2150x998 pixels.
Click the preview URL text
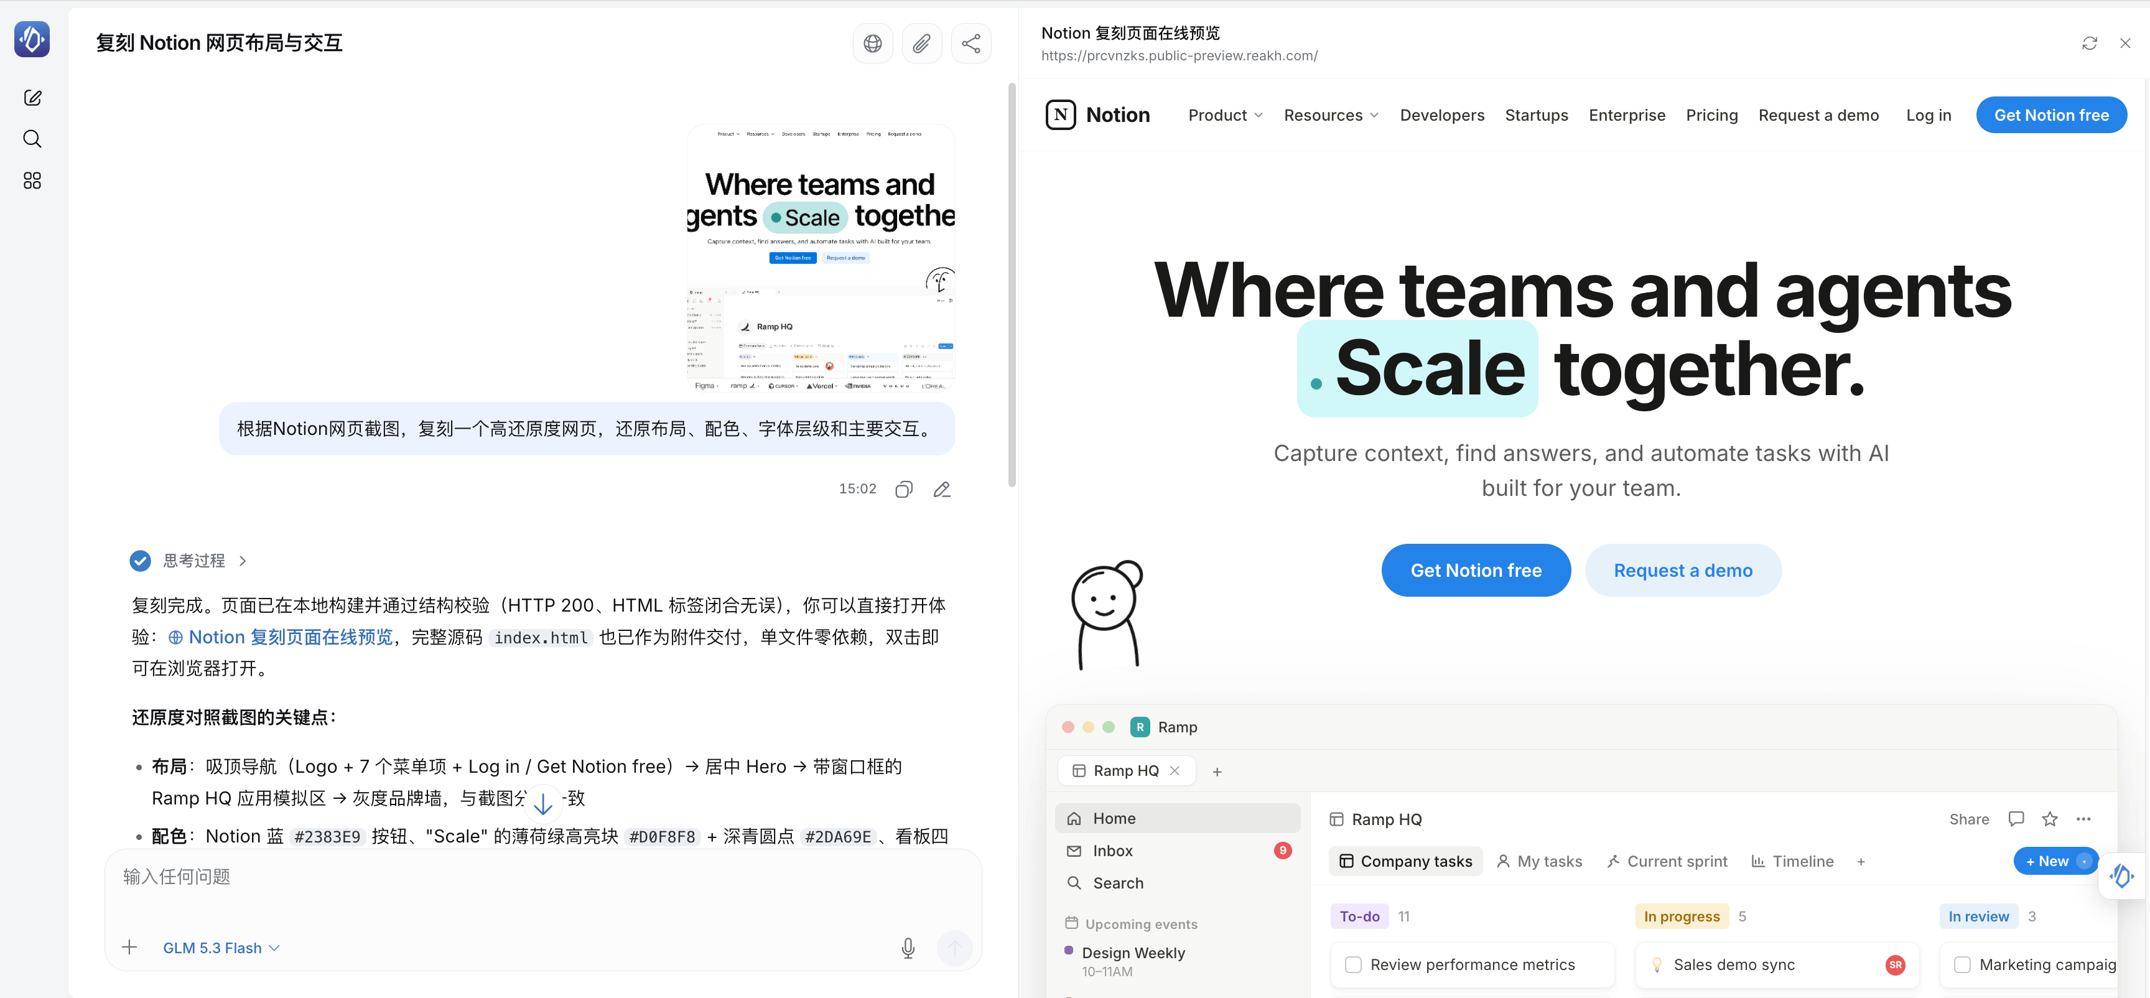click(1178, 56)
